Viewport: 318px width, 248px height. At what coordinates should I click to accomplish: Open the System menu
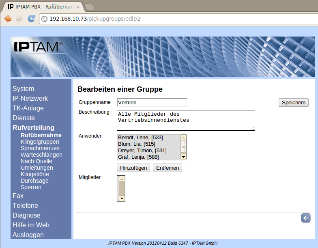24,88
